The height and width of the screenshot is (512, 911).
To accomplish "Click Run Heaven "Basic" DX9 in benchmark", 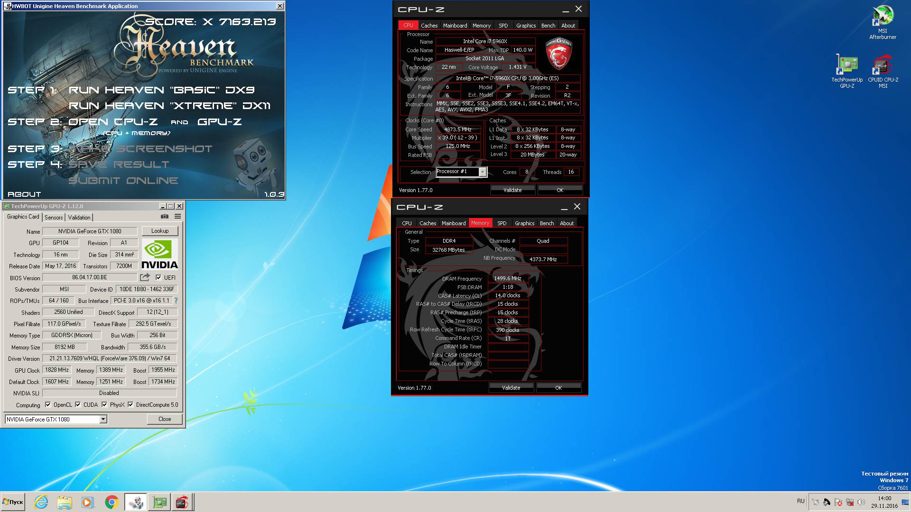I will tap(161, 90).
